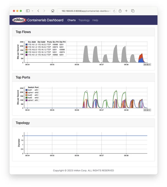Click red swatch for port 43674 flow
The image size is (167, 187).
coord(27,47)
